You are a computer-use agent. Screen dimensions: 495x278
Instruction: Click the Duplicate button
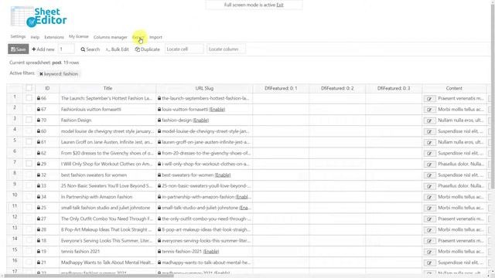(x=148, y=49)
